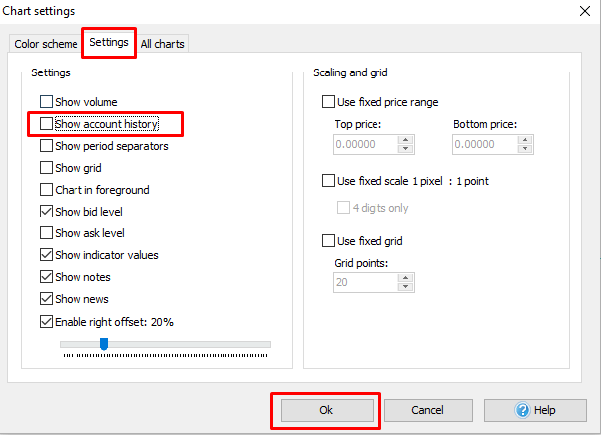The height and width of the screenshot is (435, 601).
Task: Toggle Chart in foreground checkbox
Action: [x=47, y=190]
